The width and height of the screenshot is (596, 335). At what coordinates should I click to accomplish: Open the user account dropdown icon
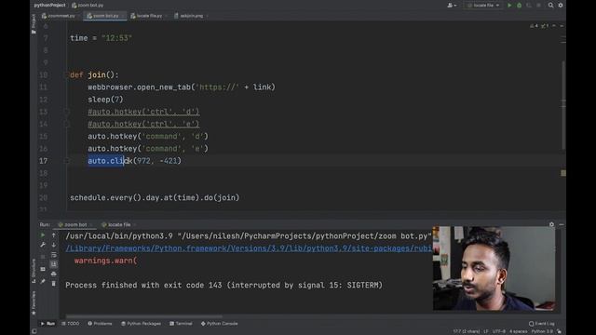(x=452, y=6)
